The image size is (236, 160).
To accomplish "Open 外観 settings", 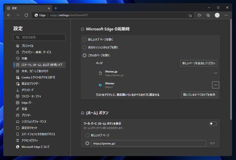I will pyautogui.click(x=39, y=58).
